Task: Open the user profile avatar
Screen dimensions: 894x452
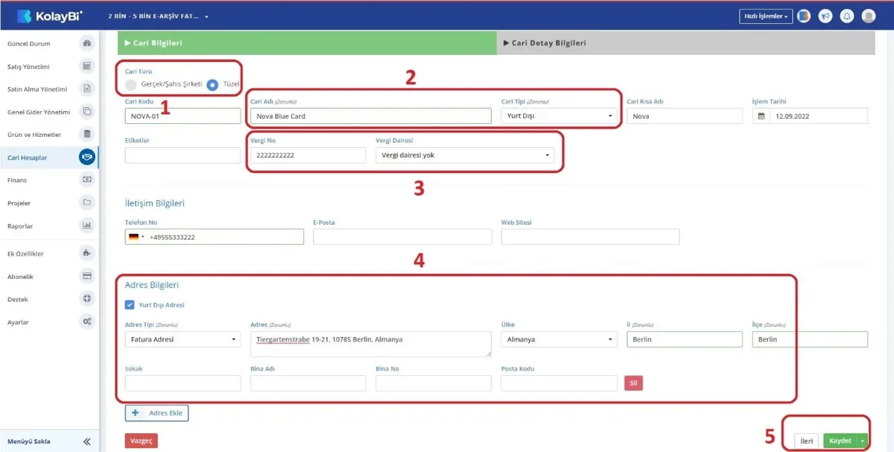Action: (869, 16)
